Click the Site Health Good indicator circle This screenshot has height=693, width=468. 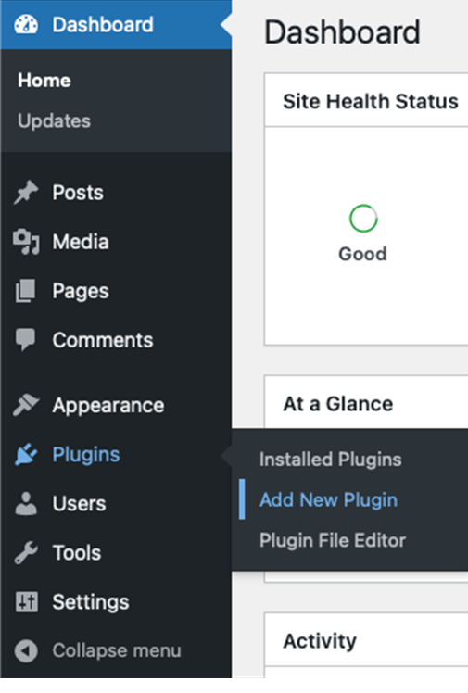click(363, 219)
